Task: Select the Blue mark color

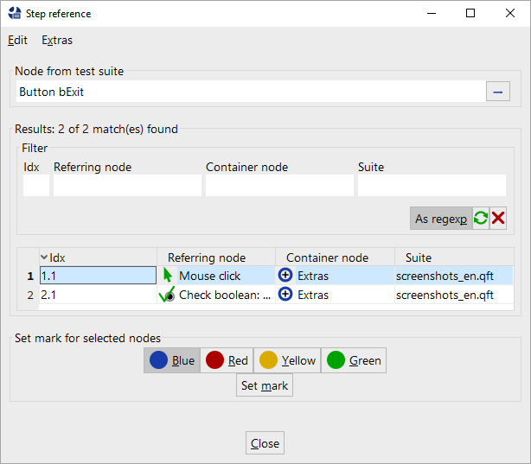Action: point(172,360)
